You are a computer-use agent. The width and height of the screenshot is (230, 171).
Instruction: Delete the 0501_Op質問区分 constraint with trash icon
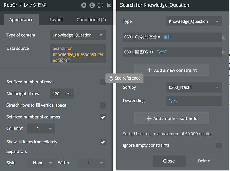224,37
